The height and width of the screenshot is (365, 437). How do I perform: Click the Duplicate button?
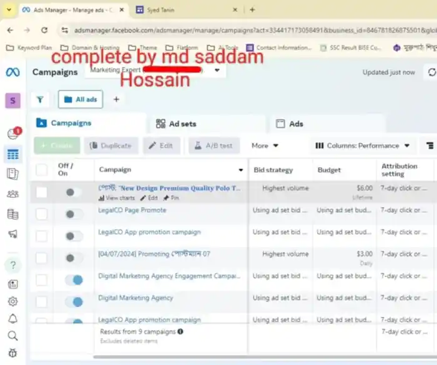pos(111,145)
